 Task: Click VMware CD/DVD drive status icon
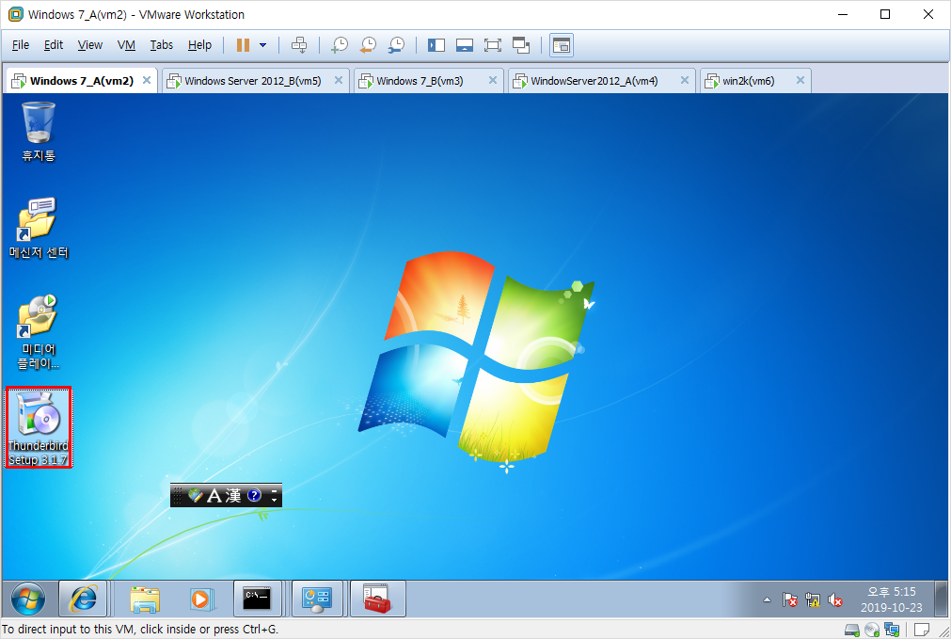point(872,630)
